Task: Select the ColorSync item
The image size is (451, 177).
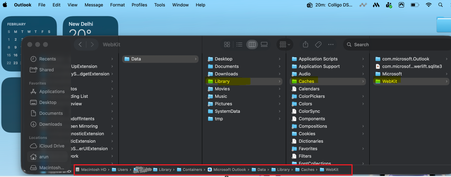Action: (328, 111)
